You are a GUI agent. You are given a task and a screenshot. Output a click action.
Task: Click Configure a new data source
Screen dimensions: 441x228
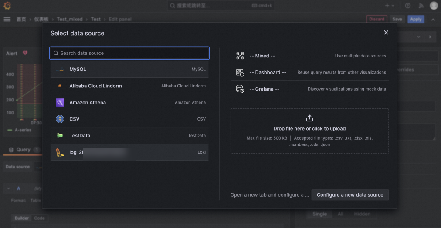350,195
